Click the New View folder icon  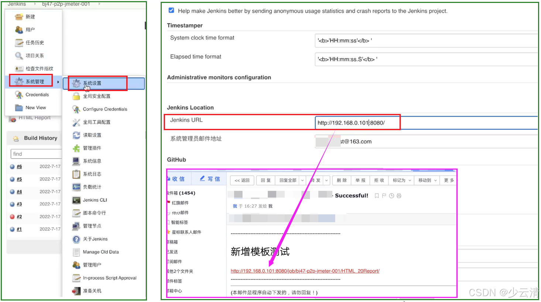click(19, 108)
